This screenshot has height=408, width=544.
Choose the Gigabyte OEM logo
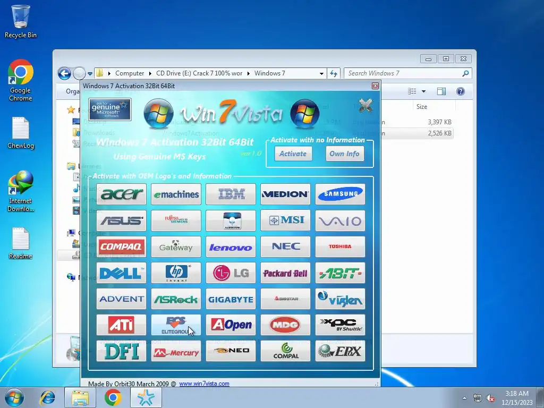pyautogui.click(x=231, y=299)
